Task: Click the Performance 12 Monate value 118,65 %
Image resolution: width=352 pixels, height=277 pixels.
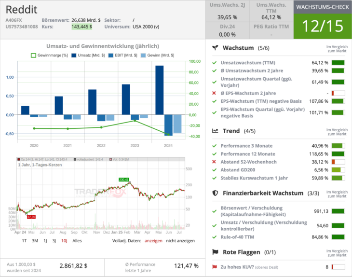Action: tap(319, 154)
